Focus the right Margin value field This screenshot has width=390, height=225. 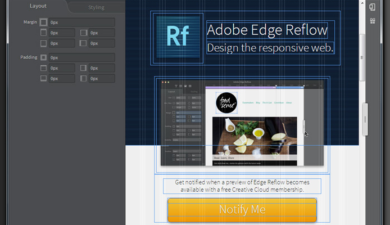point(102,33)
